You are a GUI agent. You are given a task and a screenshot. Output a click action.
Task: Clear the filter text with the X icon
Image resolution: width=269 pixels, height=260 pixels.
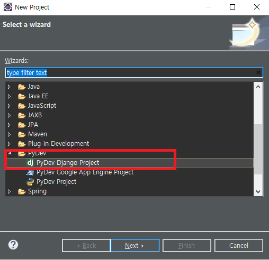click(x=258, y=72)
